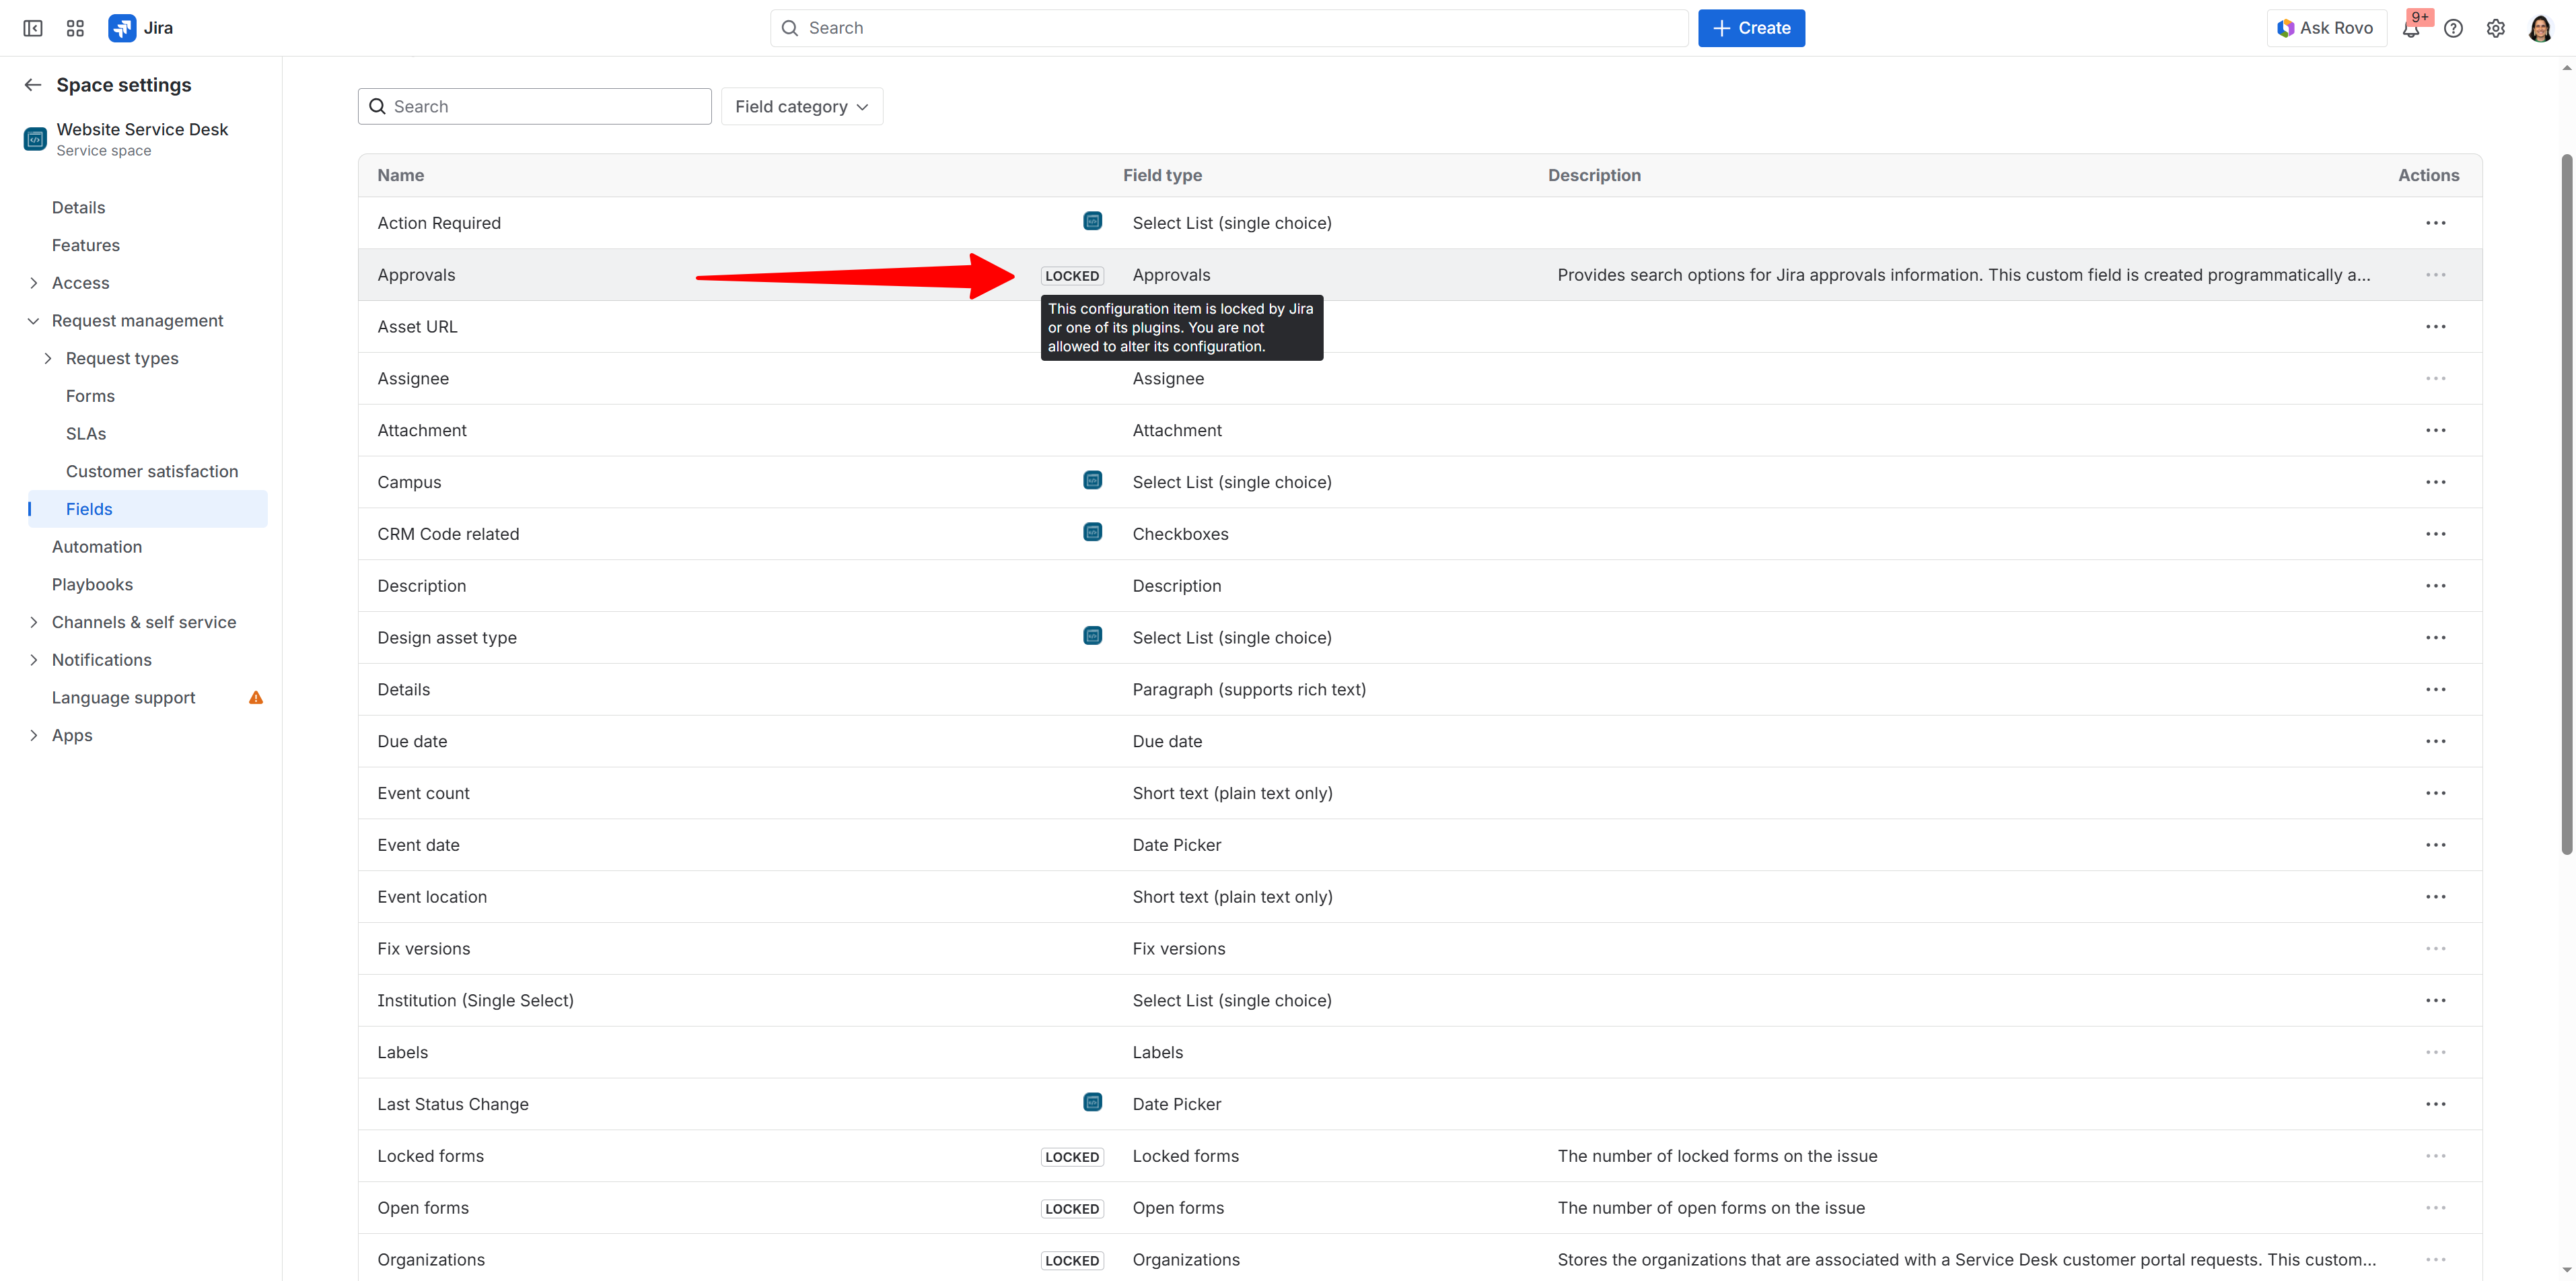
Task: Open actions menu for Campus row
Action: tap(2436, 482)
